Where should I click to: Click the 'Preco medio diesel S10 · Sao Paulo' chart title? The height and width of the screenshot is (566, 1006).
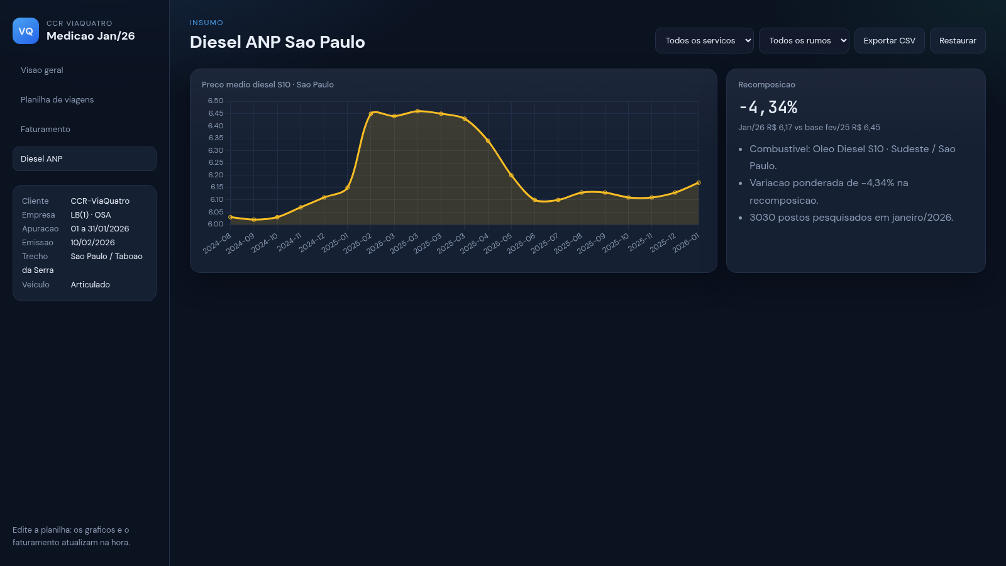click(268, 85)
